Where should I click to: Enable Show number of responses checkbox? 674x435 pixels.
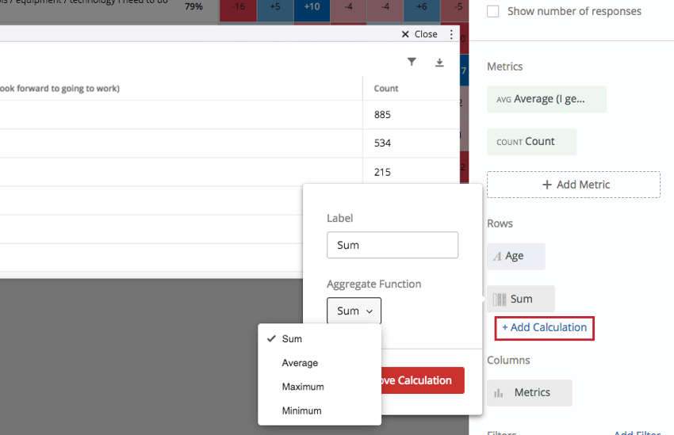tap(493, 12)
